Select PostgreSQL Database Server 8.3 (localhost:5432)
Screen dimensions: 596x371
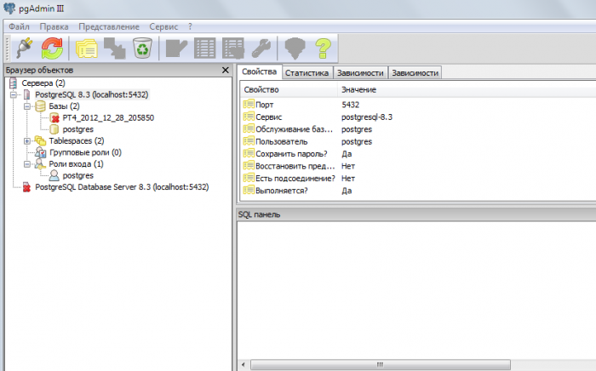[122, 187]
